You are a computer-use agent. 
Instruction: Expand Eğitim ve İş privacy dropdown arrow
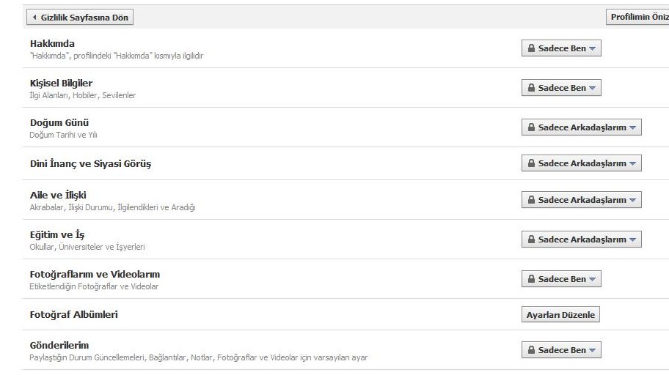pos(633,240)
